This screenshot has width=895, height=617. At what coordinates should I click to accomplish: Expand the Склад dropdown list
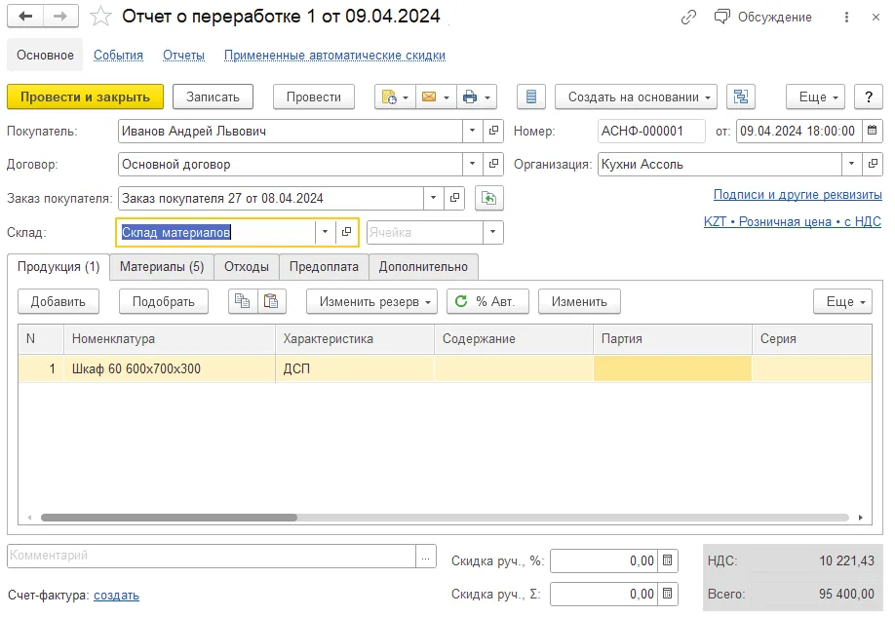click(325, 232)
